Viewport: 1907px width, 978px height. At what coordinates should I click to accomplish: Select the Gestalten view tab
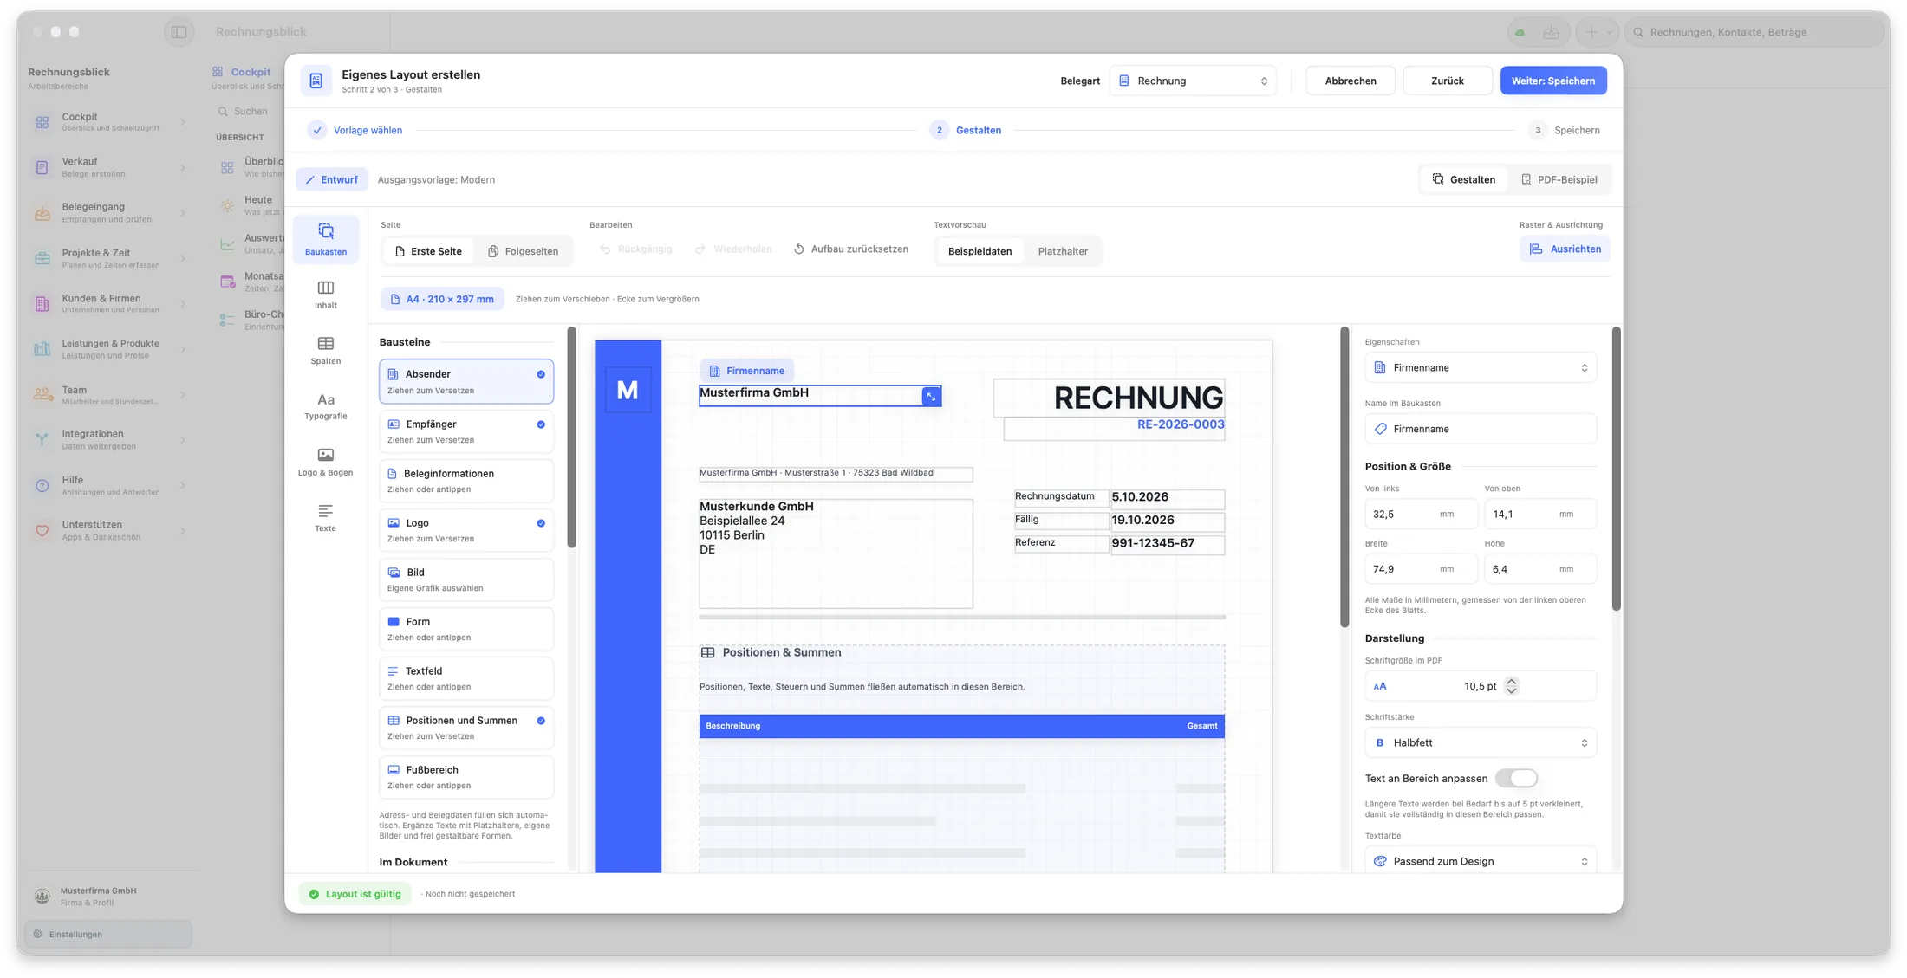(1463, 179)
